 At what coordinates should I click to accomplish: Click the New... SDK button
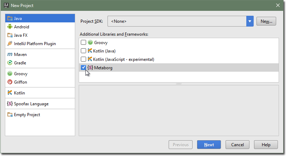pyautogui.click(x=266, y=21)
